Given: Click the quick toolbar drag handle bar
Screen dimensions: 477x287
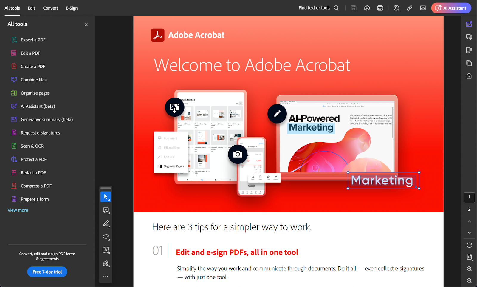Looking at the screenshot, I should (106, 188).
